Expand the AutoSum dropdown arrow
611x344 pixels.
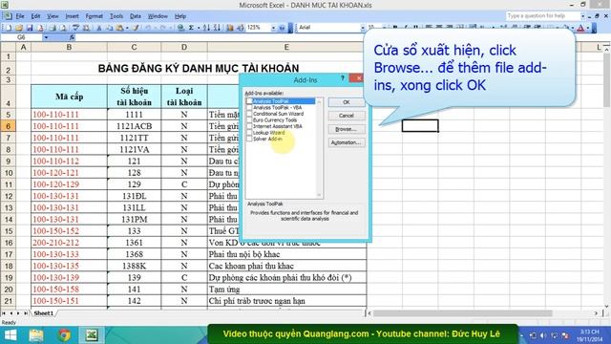coord(199,28)
